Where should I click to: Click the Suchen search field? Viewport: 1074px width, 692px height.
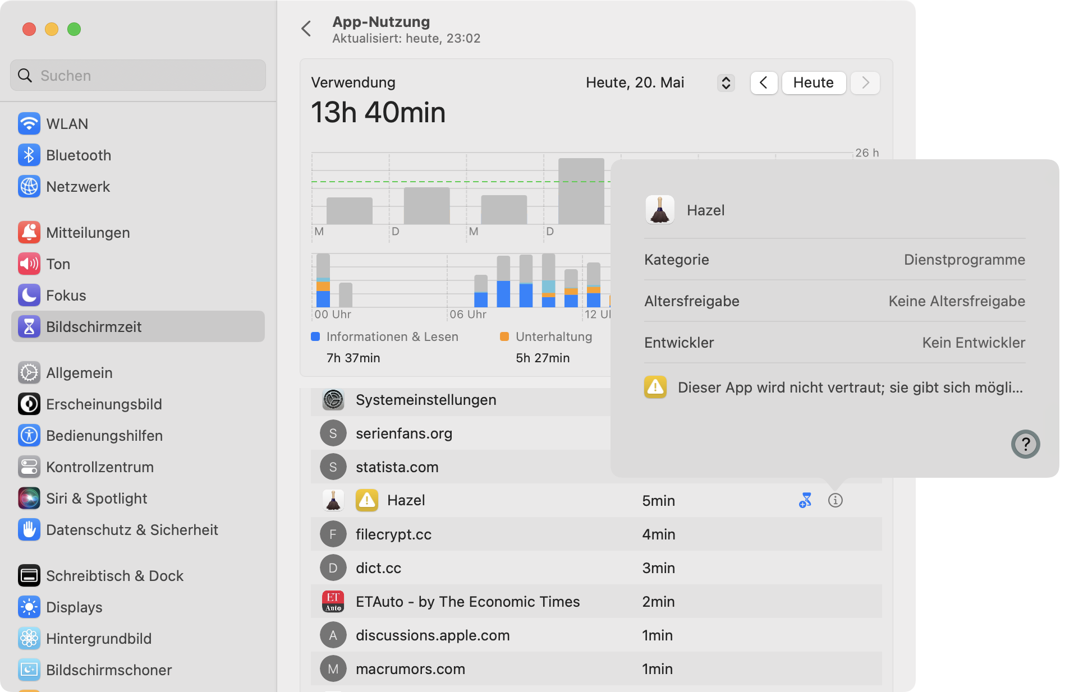(138, 76)
